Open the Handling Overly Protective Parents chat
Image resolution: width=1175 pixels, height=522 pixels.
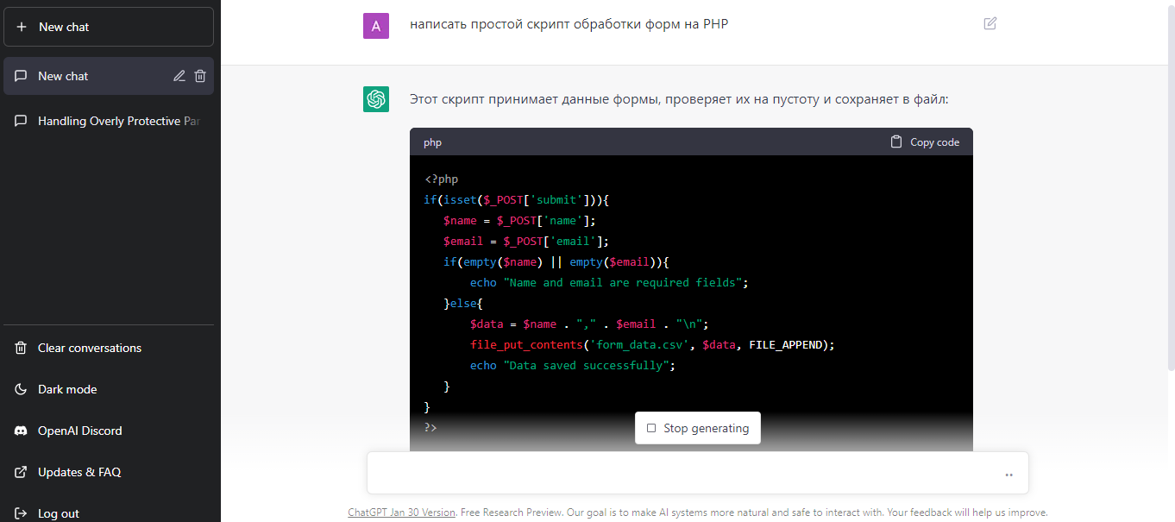pyautogui.click(x=118, y=121)
